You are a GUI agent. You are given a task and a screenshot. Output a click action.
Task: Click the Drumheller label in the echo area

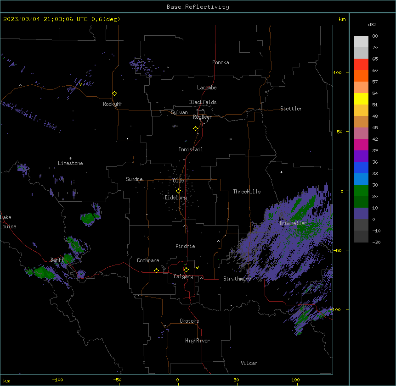coord(293,223)
